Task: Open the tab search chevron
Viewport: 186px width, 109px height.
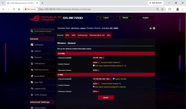Action: (3, 3)
